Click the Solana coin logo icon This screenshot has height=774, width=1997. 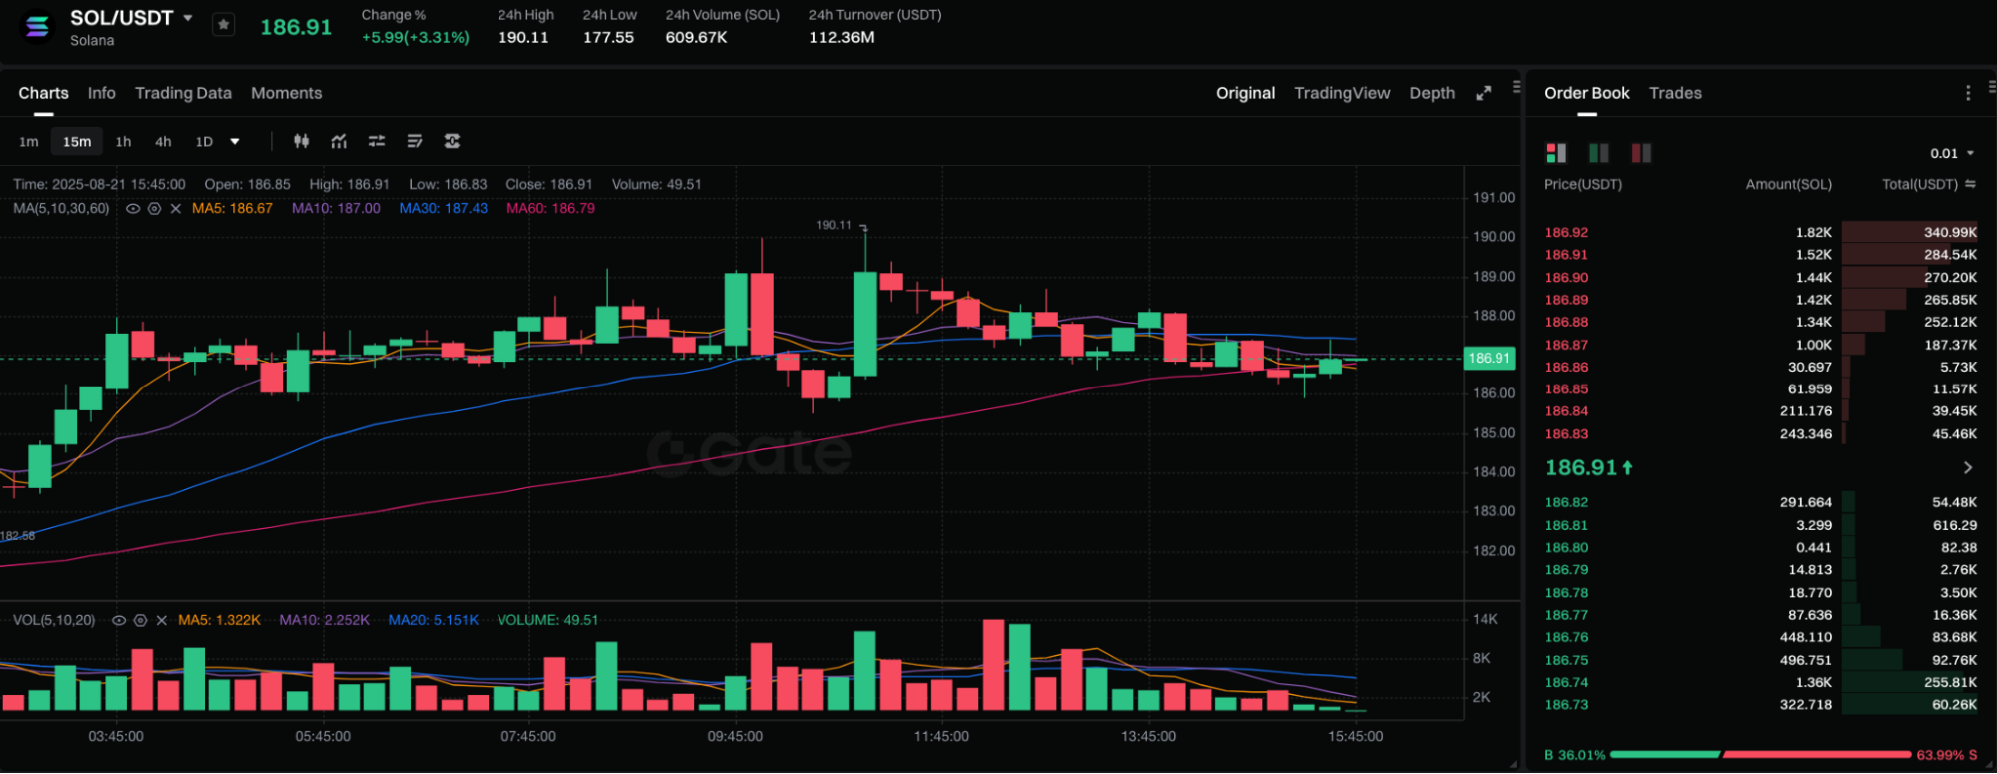coord(37,27)
